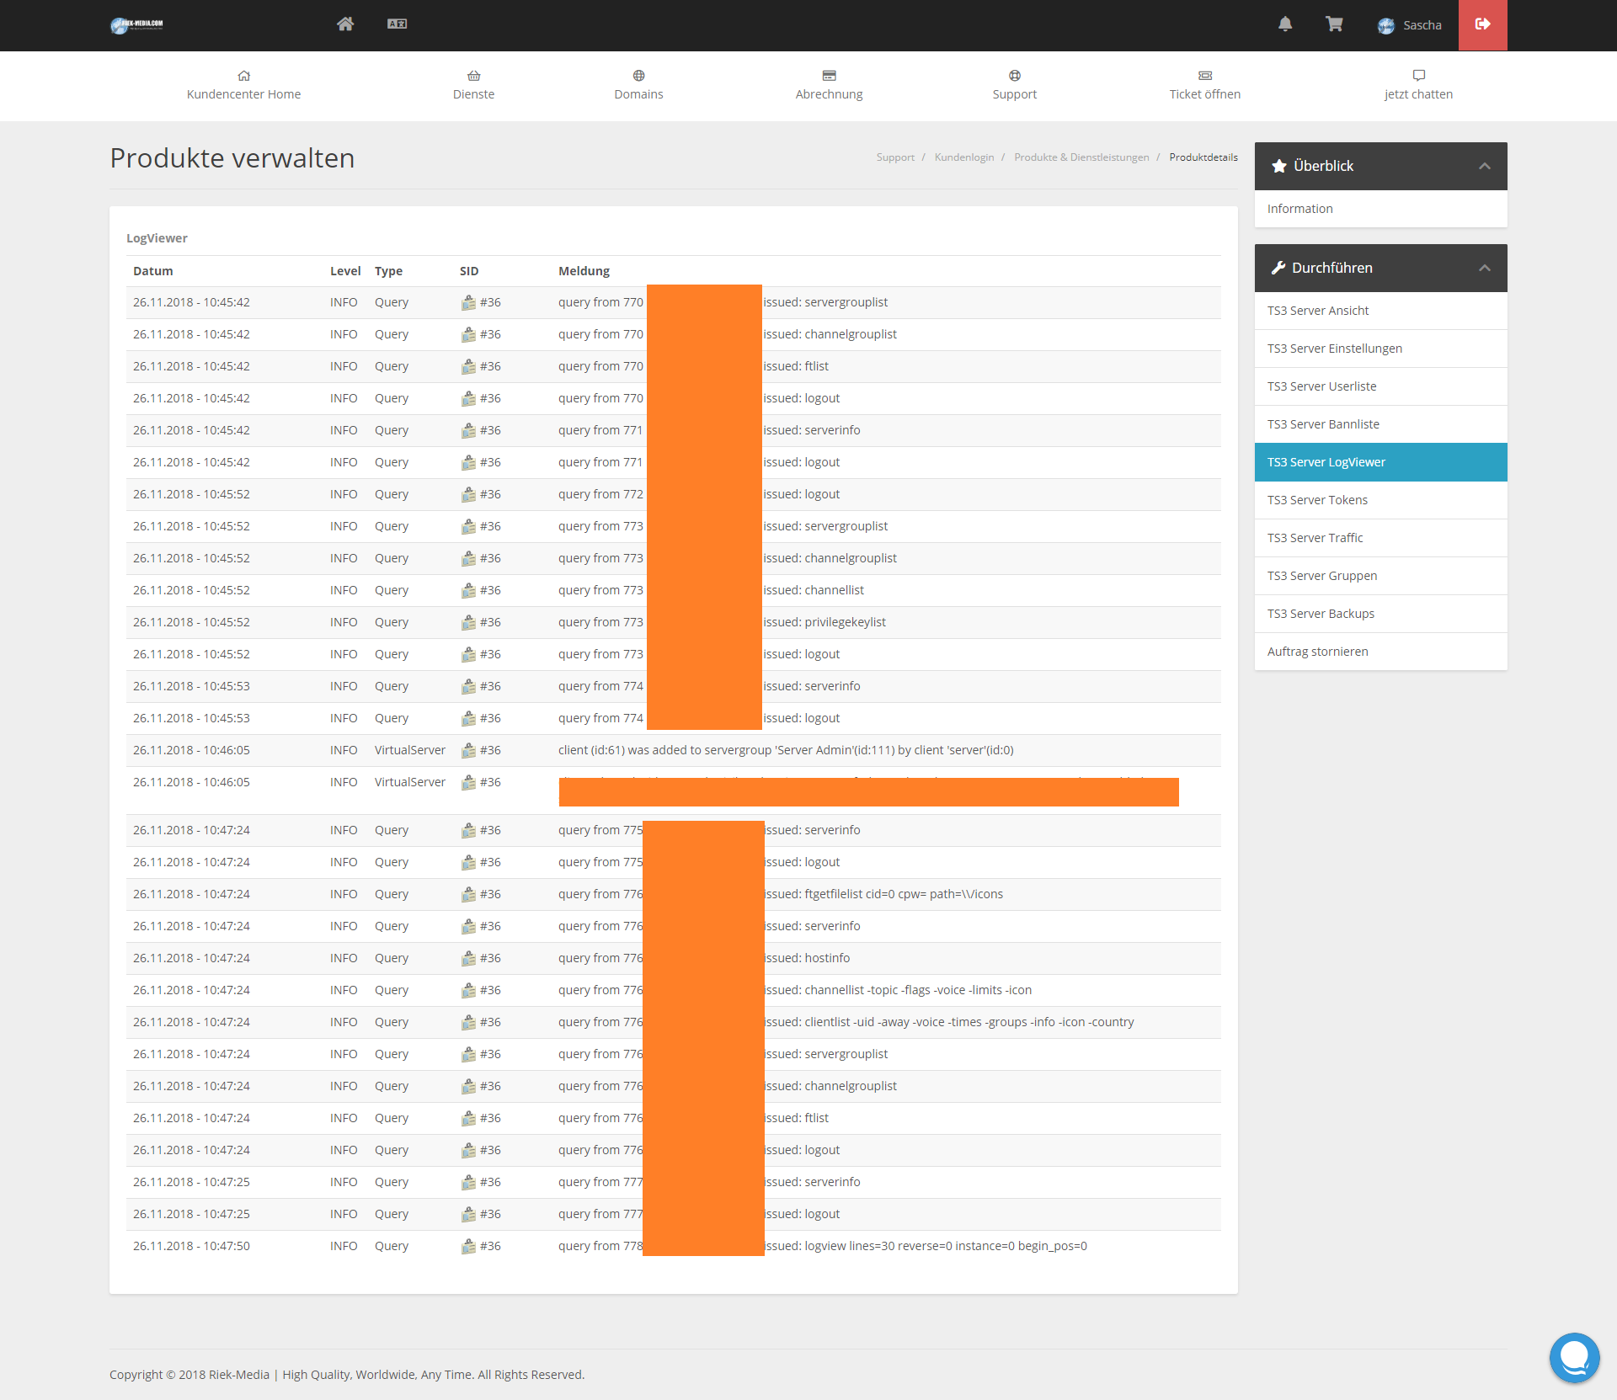Image resolution: width=1617 pixels, height=1400 pixels.
Task: Collapse the Überblick panel
Action: tap(1485, 167)
